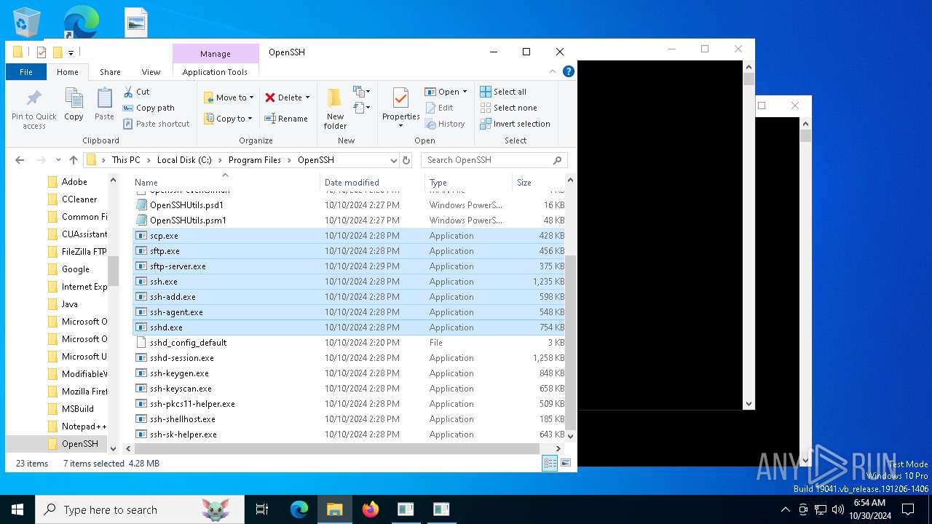Viewport: 932px width, 524px height.
Task: Click Program Files in the address path
Action: tap(254, 160)
